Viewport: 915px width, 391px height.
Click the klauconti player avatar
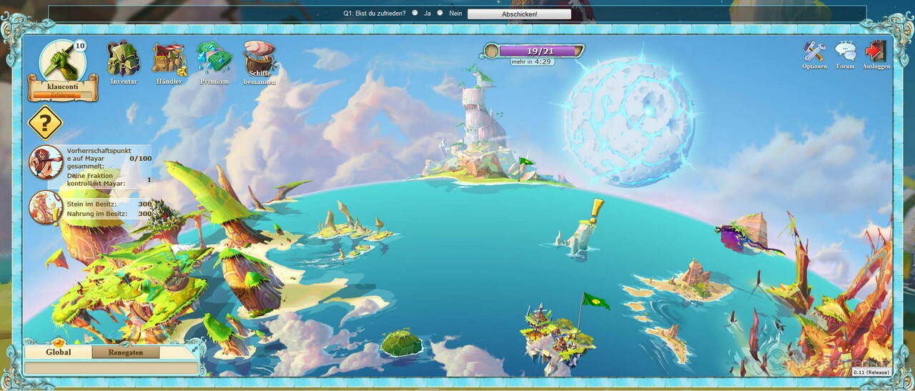point(62,63)
